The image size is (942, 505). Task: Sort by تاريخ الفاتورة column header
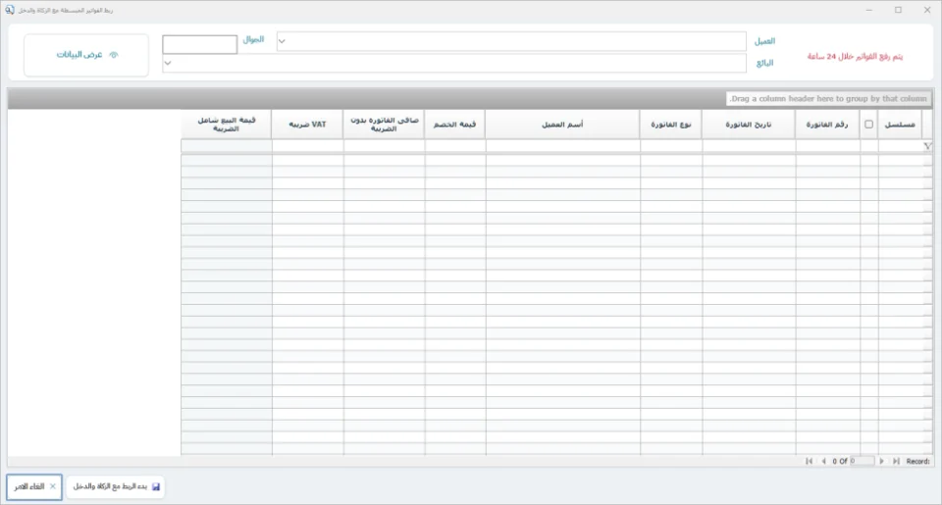point(749,125)
